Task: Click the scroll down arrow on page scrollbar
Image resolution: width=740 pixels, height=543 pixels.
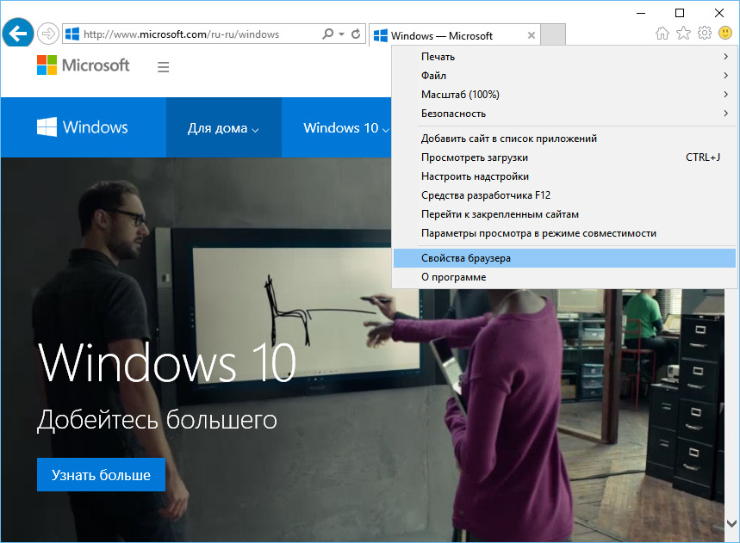Action: [732, 523]
